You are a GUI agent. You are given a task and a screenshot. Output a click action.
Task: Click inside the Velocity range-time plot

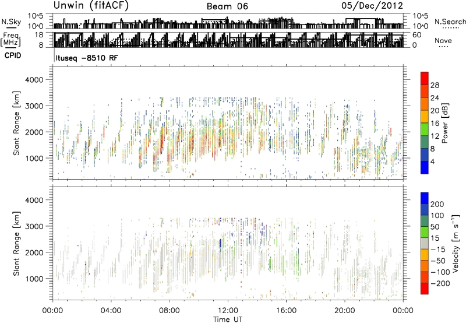[228, 243]
